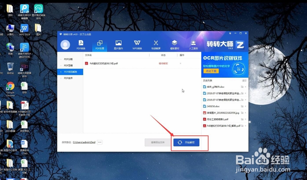Select 转转大师PDF虚拟打印机 desktop shortcut
The height and width of the screenshot is (180, 307).
coord(25,51)
